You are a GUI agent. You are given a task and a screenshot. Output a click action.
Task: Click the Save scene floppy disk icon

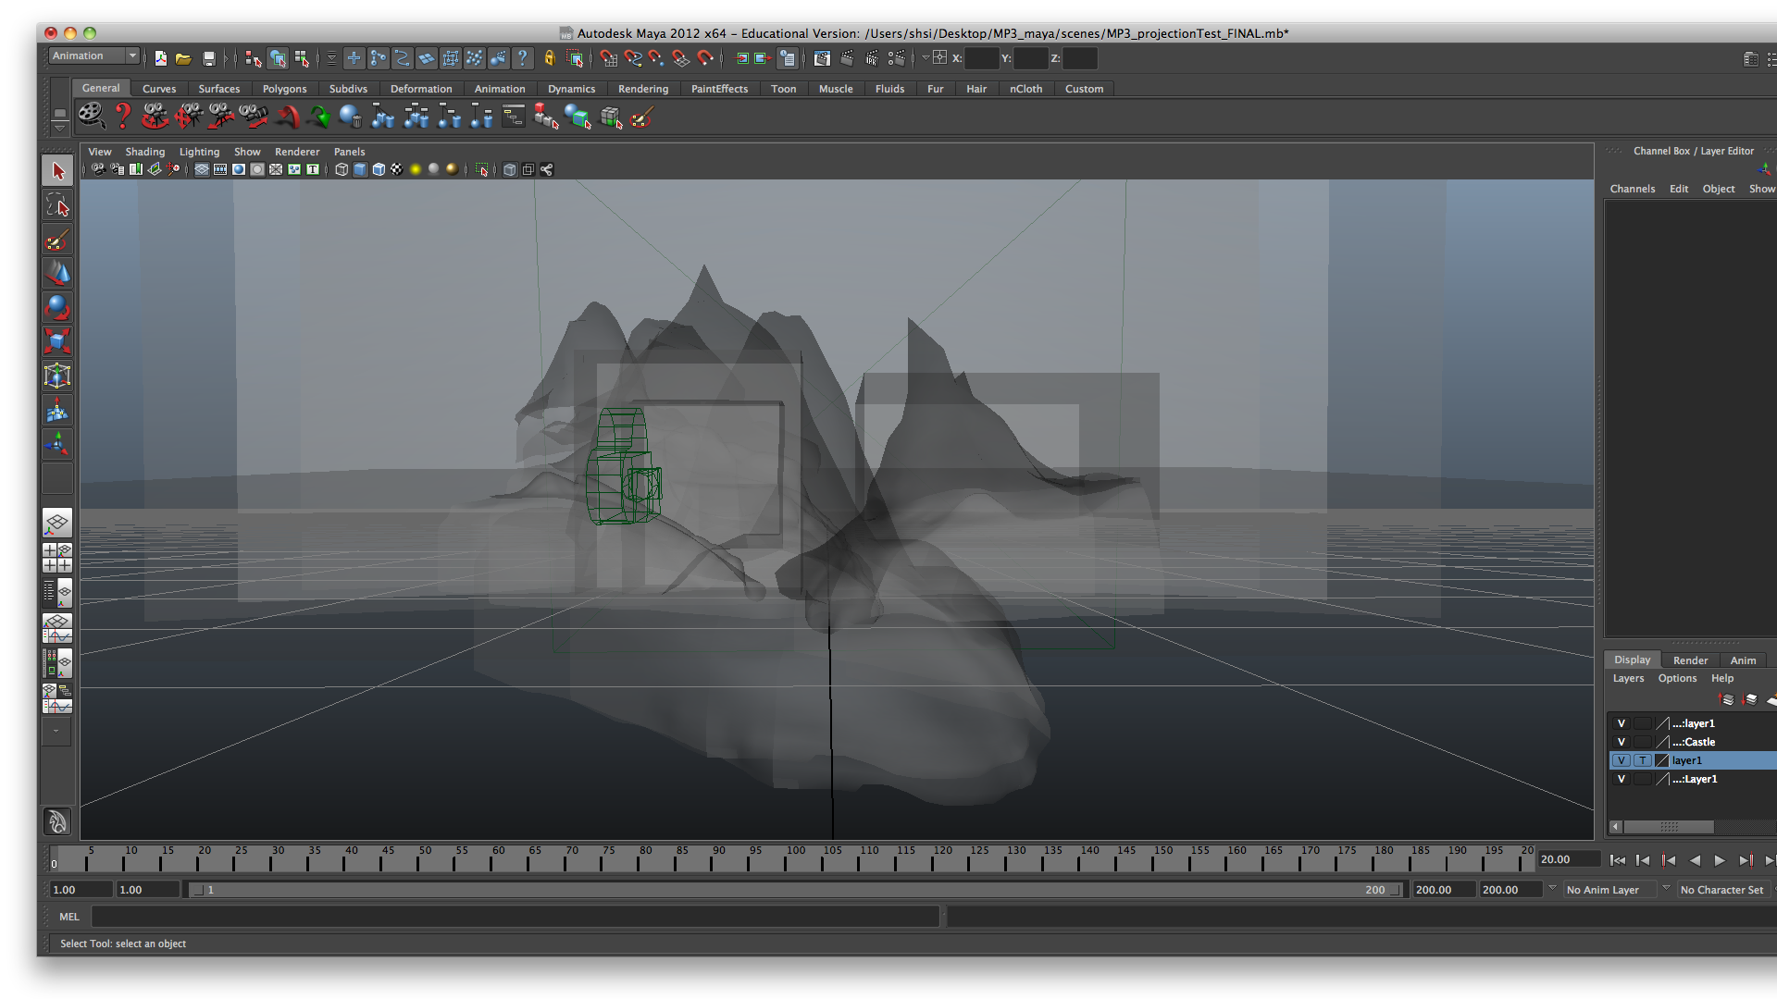click(x=209, y=58)
